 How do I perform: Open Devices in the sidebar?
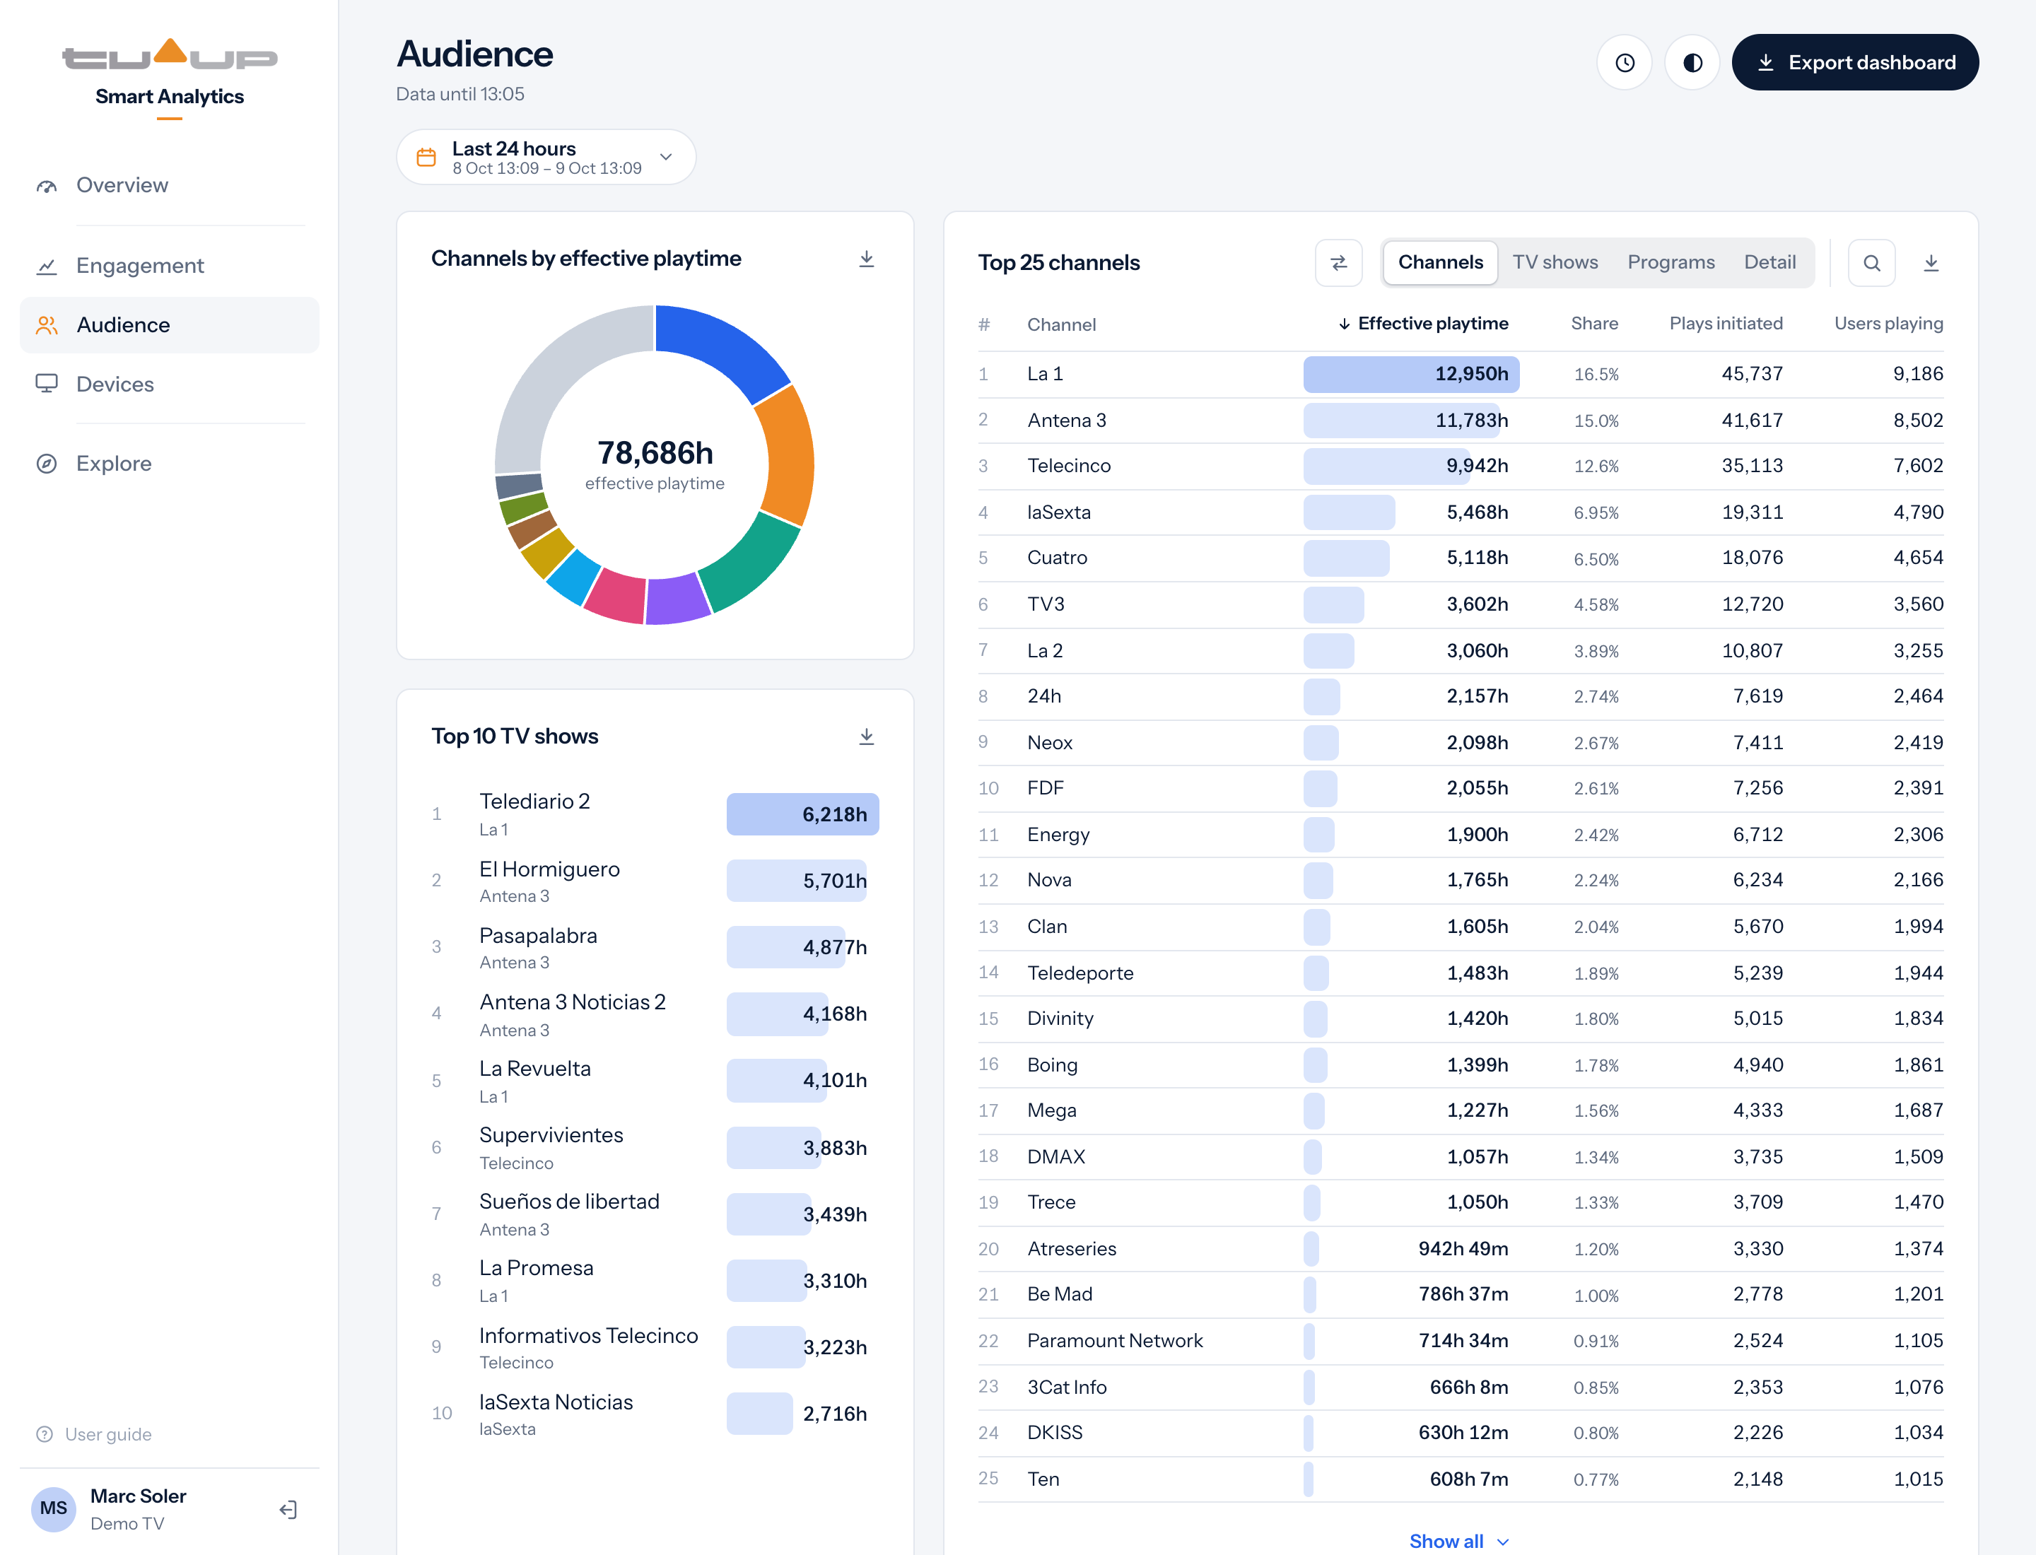[x=170, y=384]
